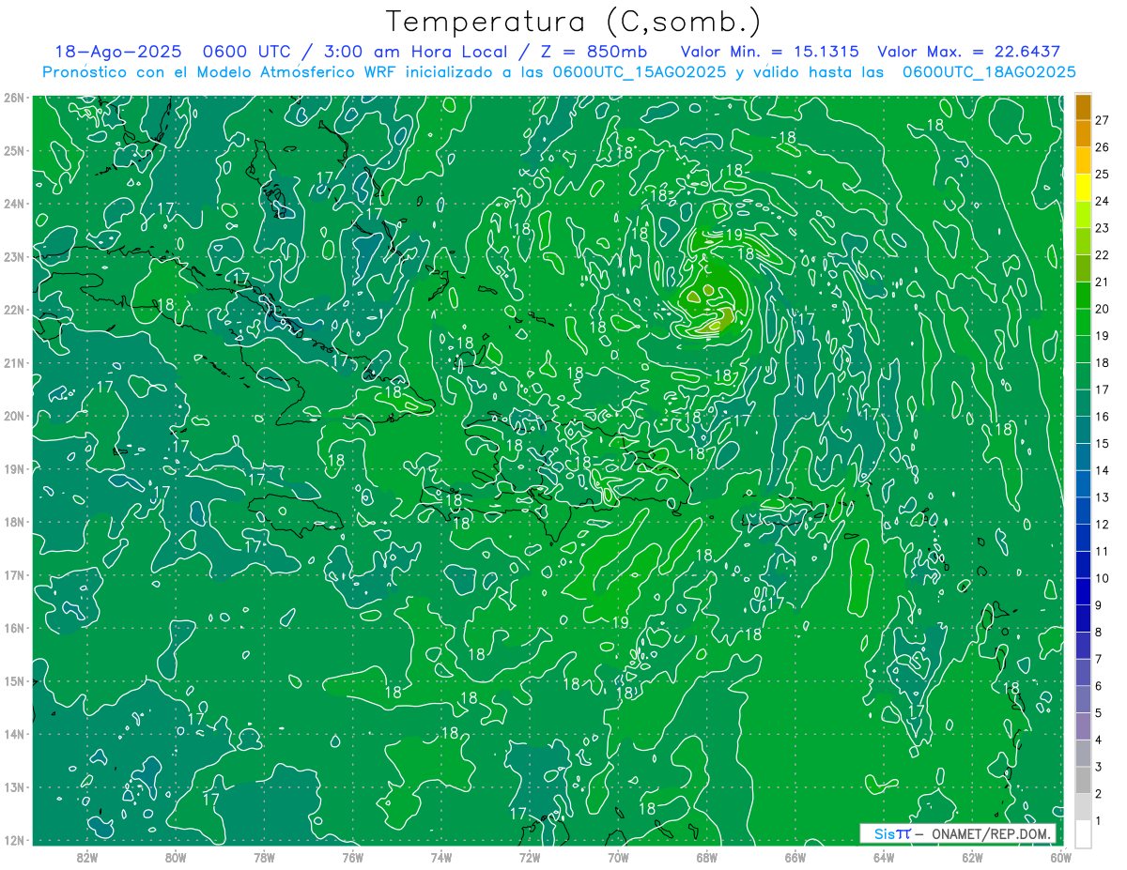Click the 'SisPI - ONAMET/REP.DOM.' logo box
1127x870 pixels.
(958, 833)
